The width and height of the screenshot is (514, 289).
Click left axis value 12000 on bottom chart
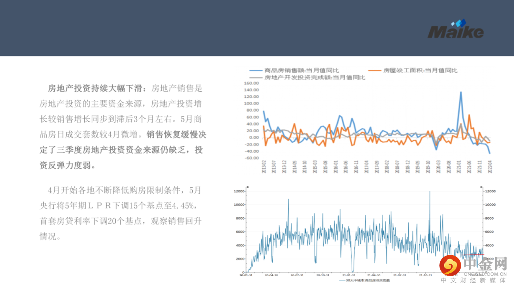tap(239, 191)
